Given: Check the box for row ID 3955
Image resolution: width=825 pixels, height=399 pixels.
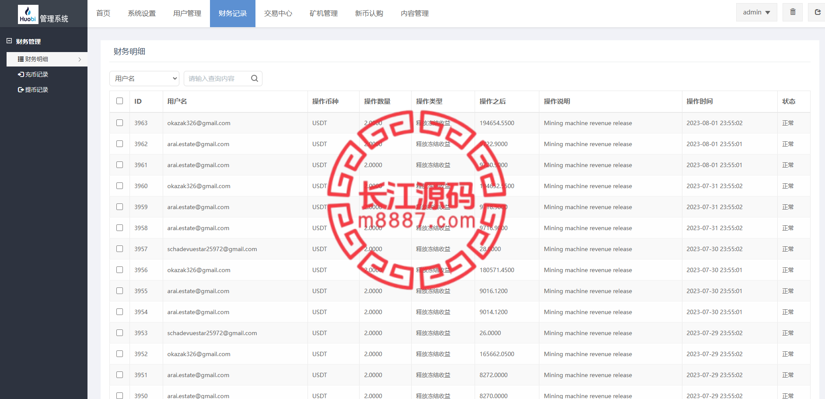Looking at the screenshot, I should tap(119, 291).
